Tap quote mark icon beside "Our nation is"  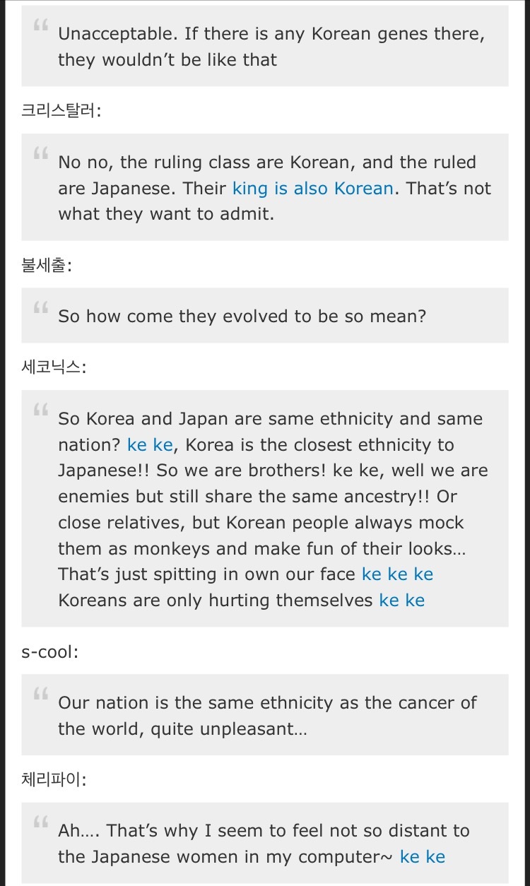(40, 695)
